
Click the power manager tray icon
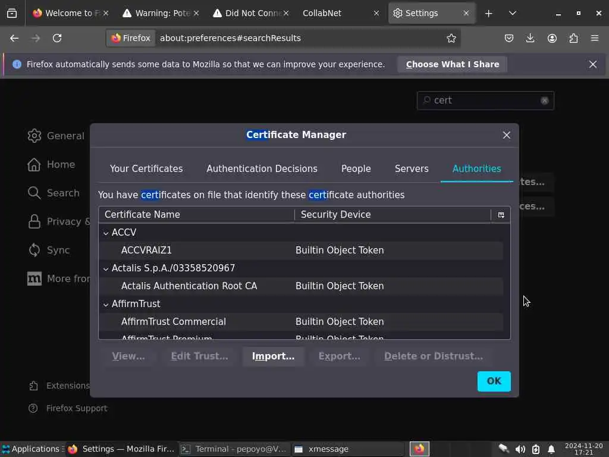click(536, 449)
